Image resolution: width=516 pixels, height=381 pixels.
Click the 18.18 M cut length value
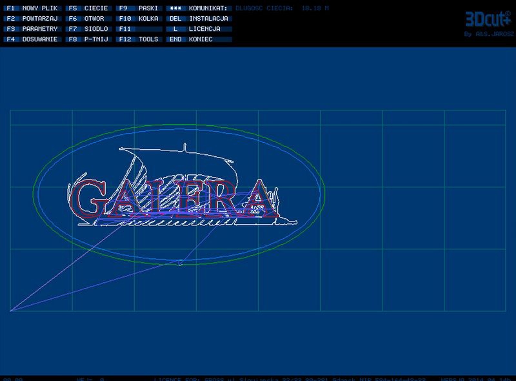(x=315, y=8)
